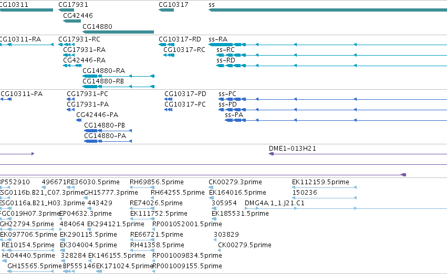Screen dimensions: 447x274
Task: Select the ss-PC protein label
Action: click(227, 94)
